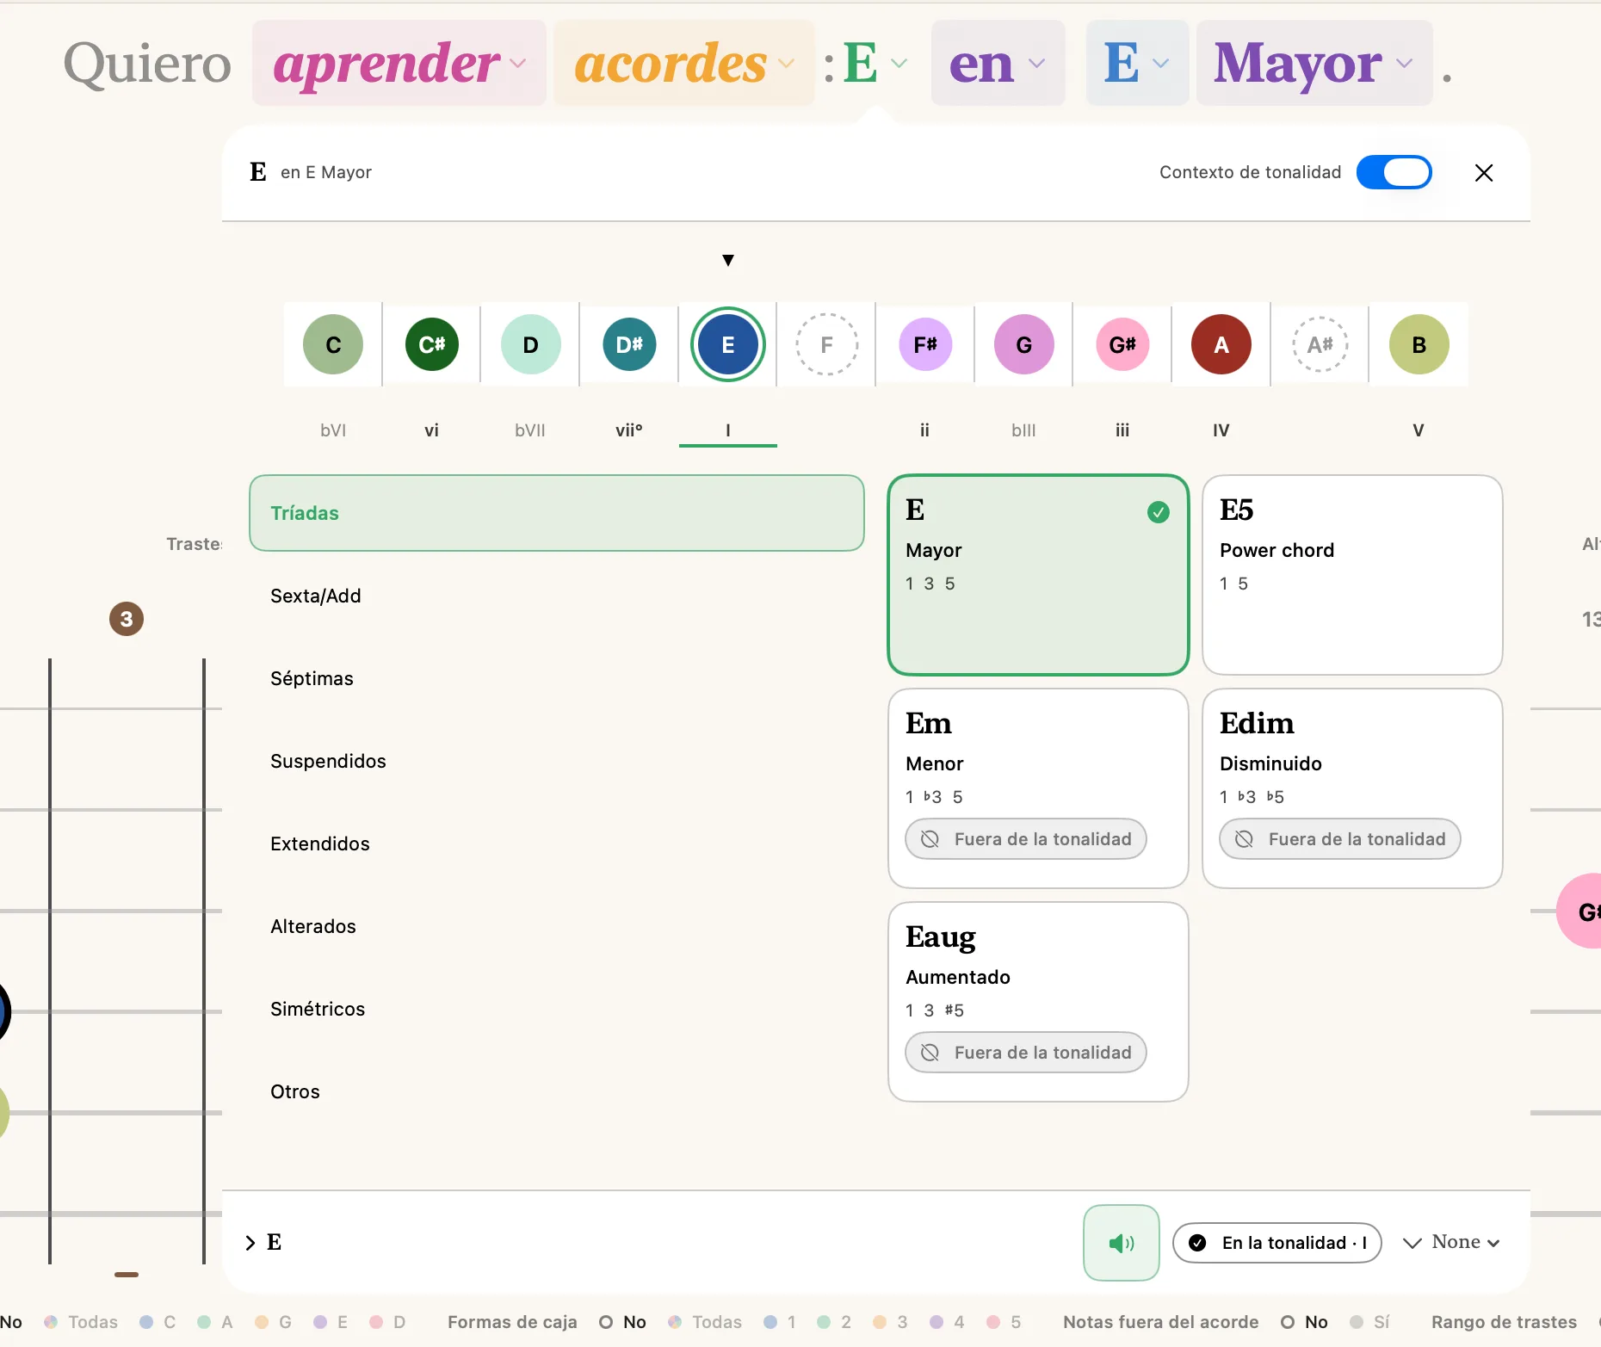1601x1347 pixels.
Task: Select the out-of-key A# note circle
Action: pyautogui.click(x=1320, y=344)
